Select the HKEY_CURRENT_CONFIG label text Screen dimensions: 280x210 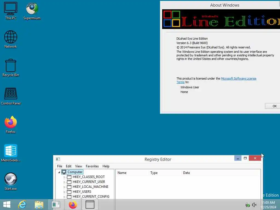pos(91,197)
